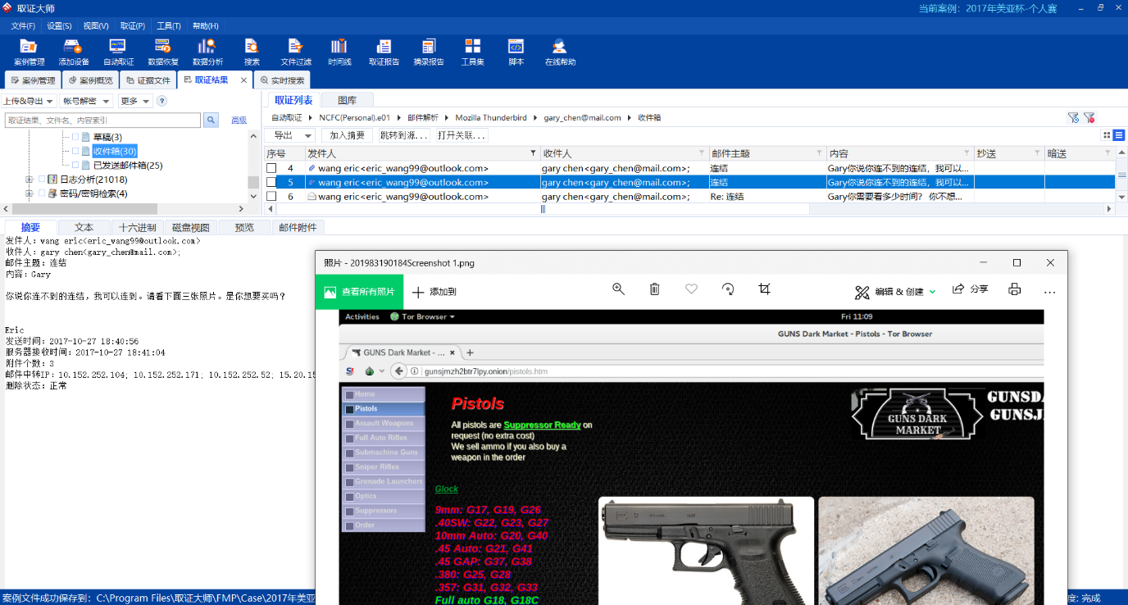Print the photo using the printer icon
The height and width of the screenshot is (605, 1128).
click(x=1014, y=289)
